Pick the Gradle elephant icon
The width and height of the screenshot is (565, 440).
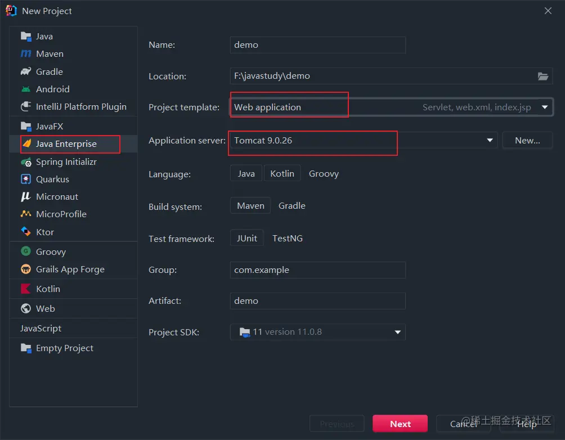pyautogui.click(x=26, y=71)
